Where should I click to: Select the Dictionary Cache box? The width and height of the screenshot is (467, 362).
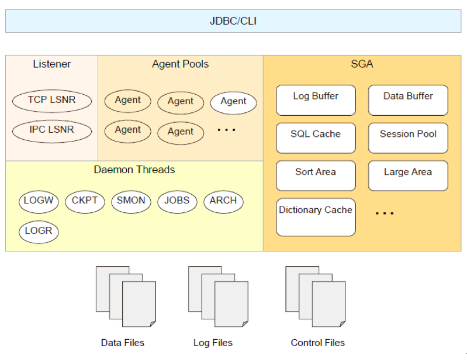[316, 217]
